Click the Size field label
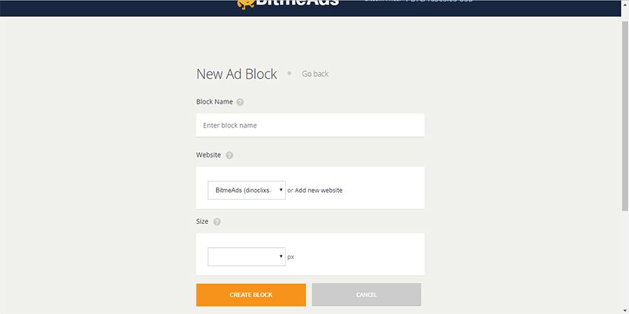Screen dimensions: 629x314 203,222
